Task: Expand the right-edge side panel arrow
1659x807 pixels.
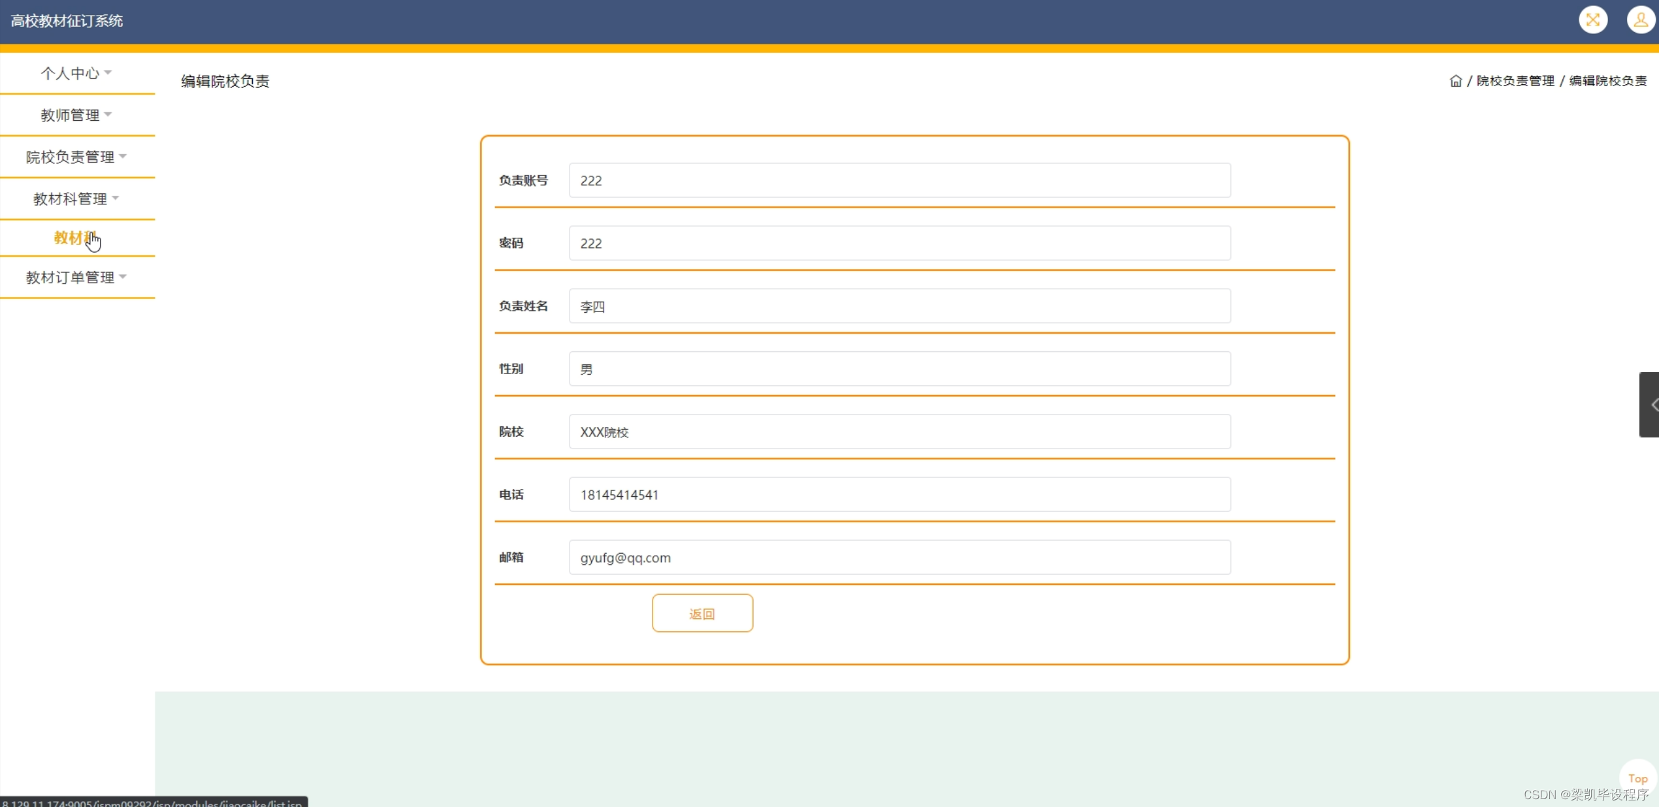Action: click(x=1651, y=405)
